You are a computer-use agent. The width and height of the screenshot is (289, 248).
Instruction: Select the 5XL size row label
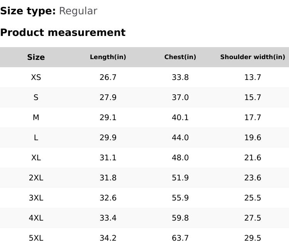click(x=36, y=238)
